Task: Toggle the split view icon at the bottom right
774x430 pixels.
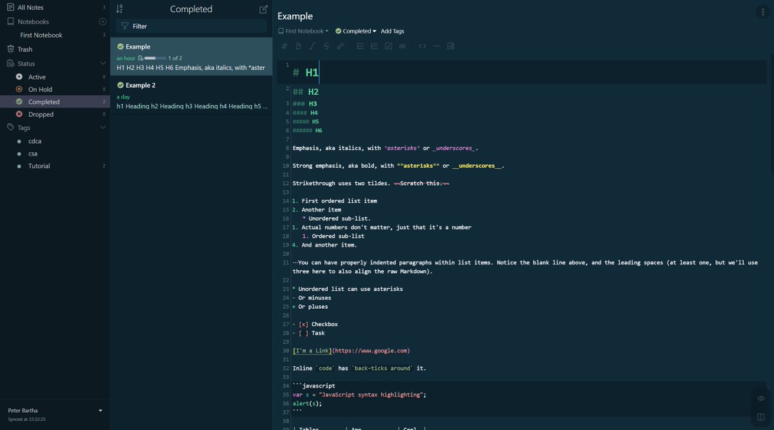Action: pyautogui.click(x=762, y=416)
